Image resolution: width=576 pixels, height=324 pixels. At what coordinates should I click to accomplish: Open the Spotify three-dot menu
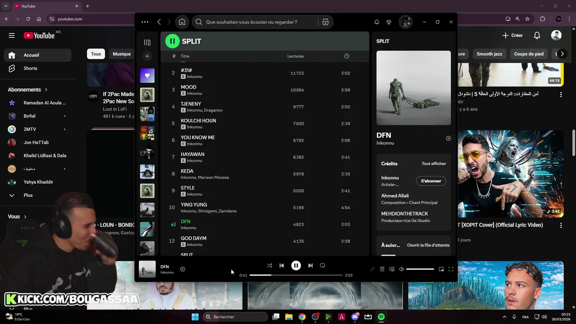pyautogui.click(x=144, y=22)
